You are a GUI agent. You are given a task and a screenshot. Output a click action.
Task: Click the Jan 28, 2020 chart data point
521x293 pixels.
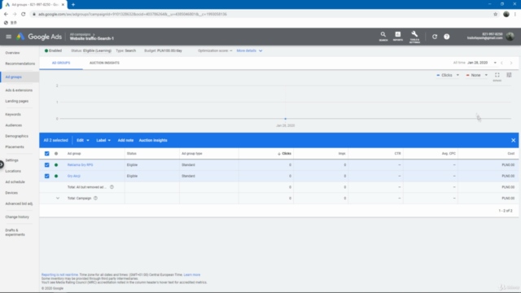click(x=286, y=119)
